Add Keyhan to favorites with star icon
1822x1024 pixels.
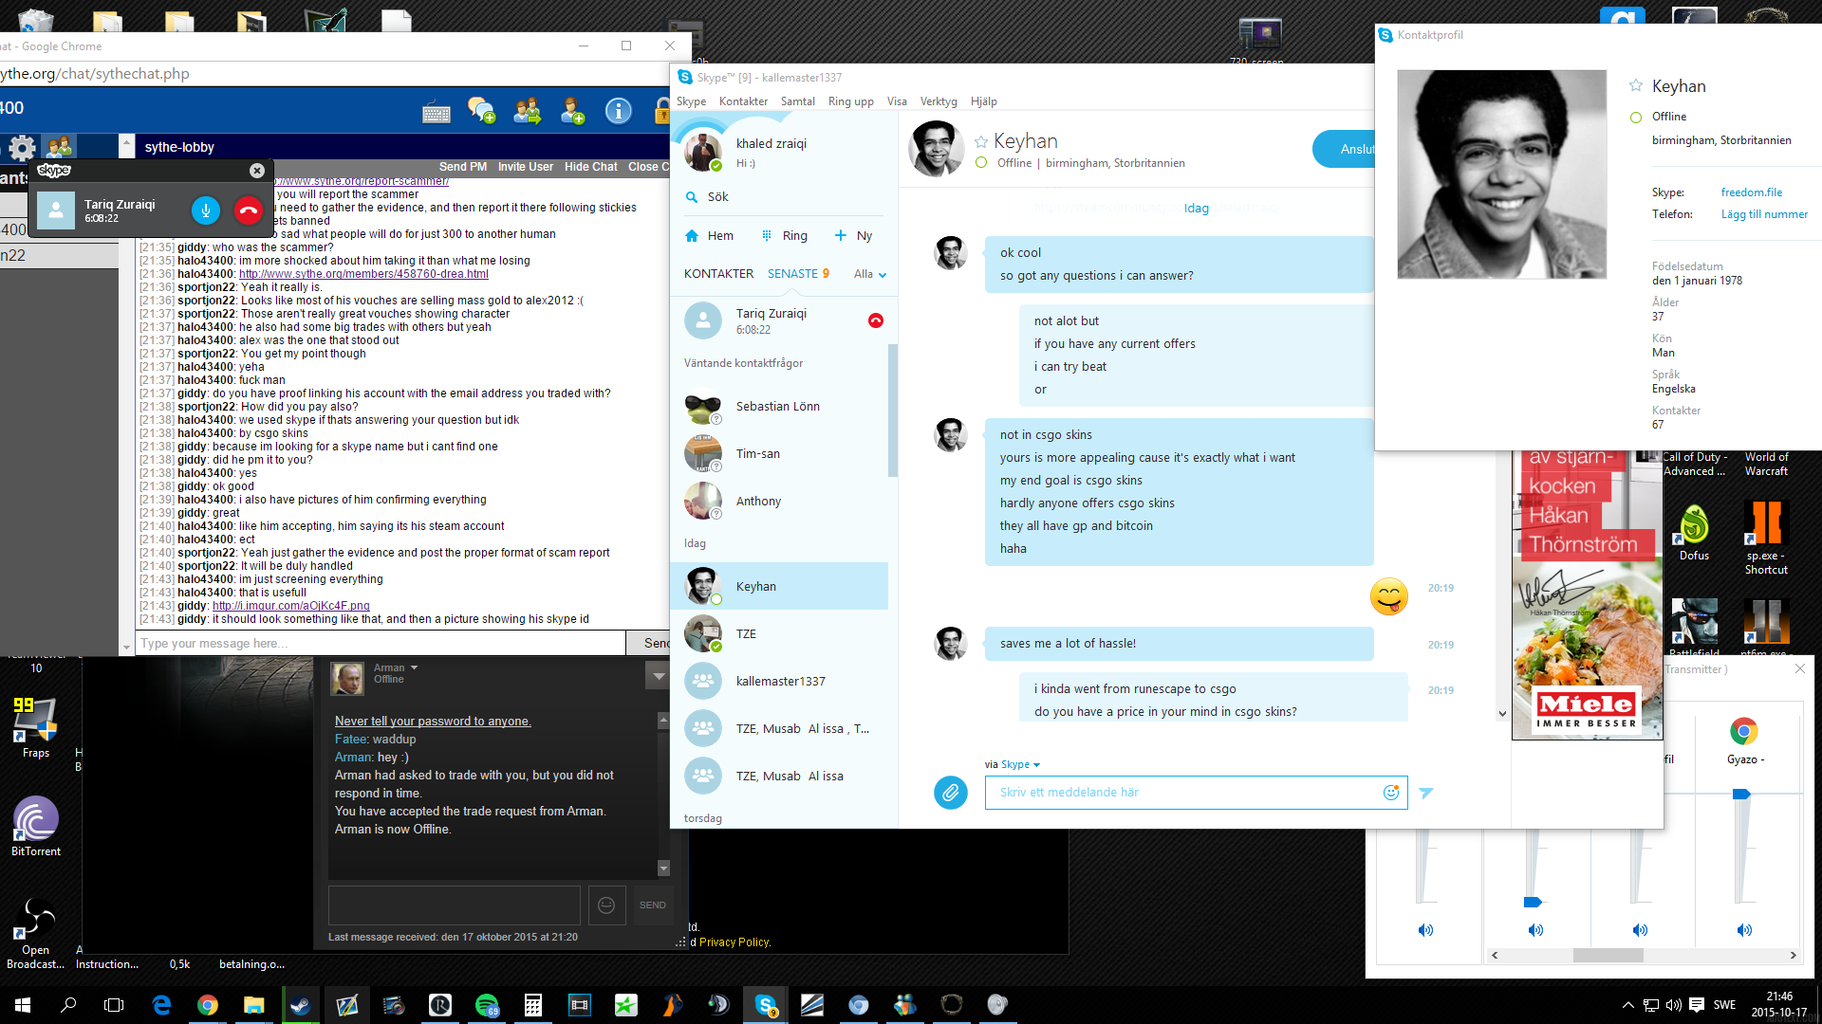[981, 142]
